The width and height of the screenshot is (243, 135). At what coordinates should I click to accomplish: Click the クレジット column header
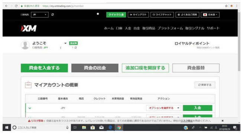pos(100,99)
